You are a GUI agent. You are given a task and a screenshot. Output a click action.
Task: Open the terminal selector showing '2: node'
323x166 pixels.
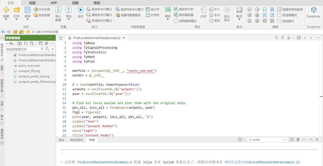point(267,140)
